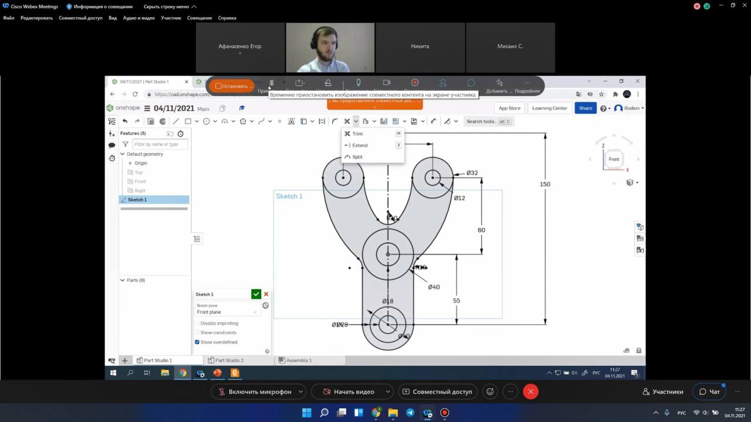Click the Redo arrow in Onshape toolbar
The image size is (751, 422).
click(137, 121)
